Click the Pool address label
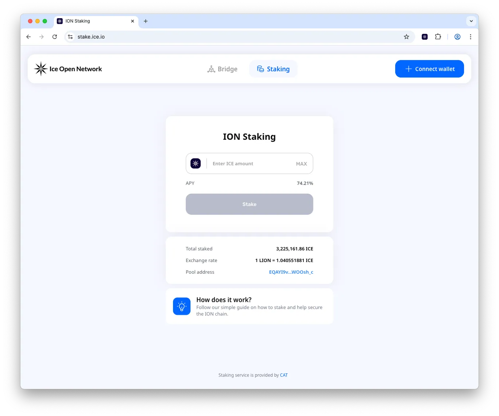Screen dimensions: 499x416 tap(200, 272)
